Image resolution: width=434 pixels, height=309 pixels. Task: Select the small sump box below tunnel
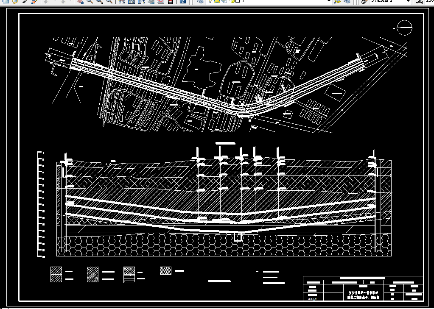238,237
